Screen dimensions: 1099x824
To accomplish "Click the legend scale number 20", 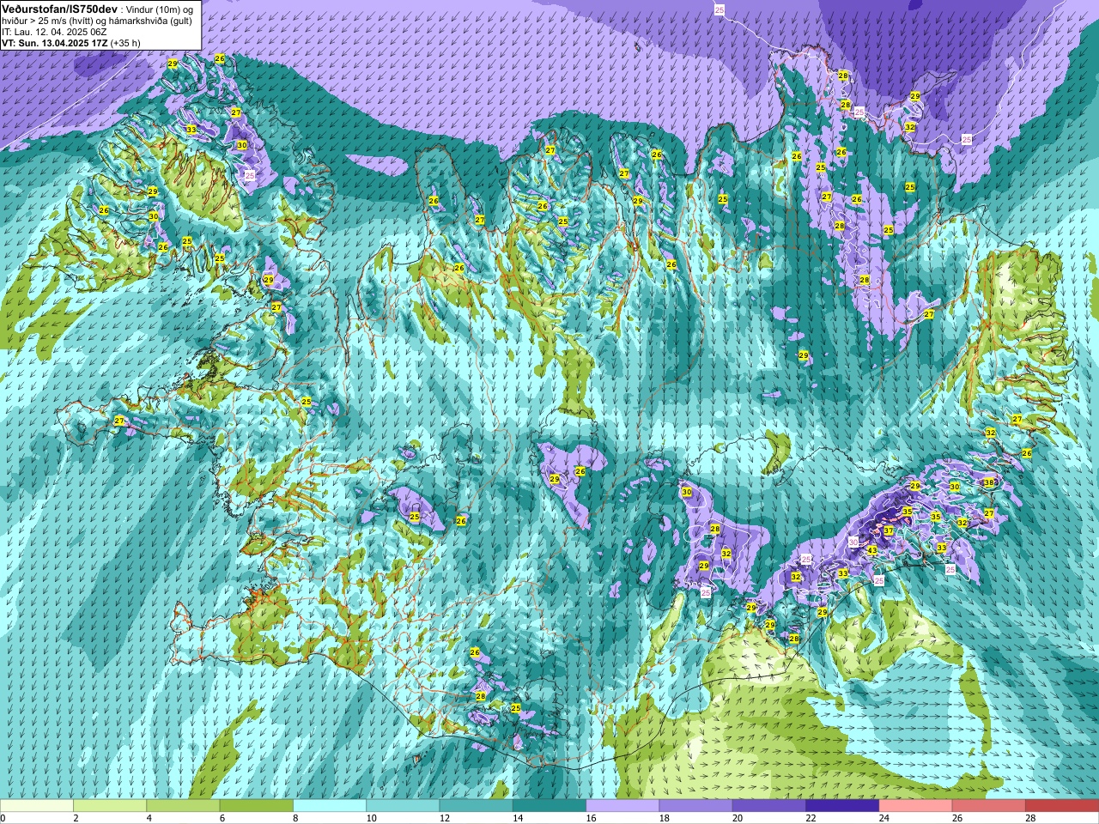I will tap(738, 818).
